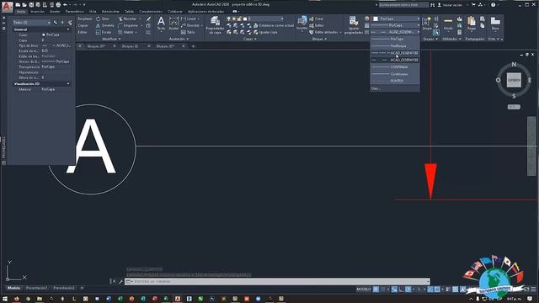539x303 pixels.
Task: Switch to the Presentación1 layout tab
Action: click(36, 288)
